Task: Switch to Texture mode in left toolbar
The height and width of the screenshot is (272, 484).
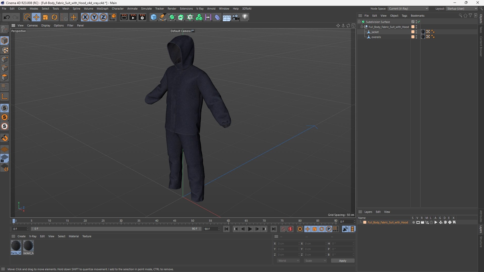Action: [5, 50]
